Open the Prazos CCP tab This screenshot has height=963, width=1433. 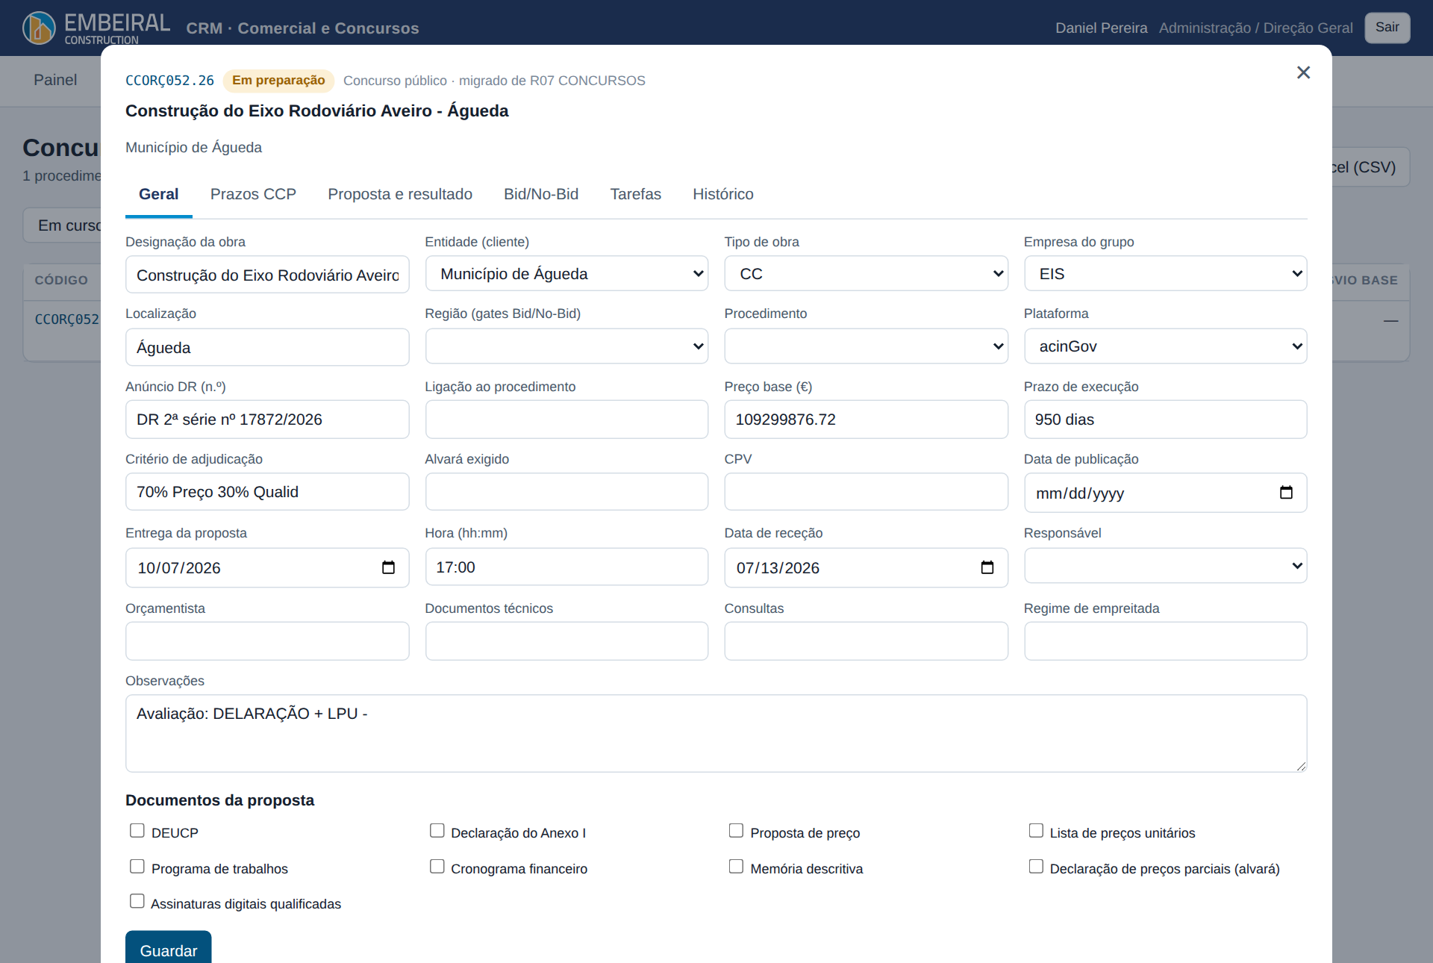click(253, 194)
